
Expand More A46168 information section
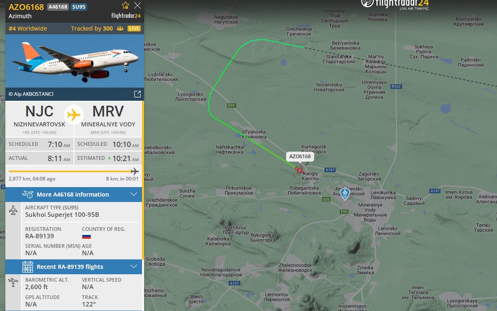tap(73, 195)
